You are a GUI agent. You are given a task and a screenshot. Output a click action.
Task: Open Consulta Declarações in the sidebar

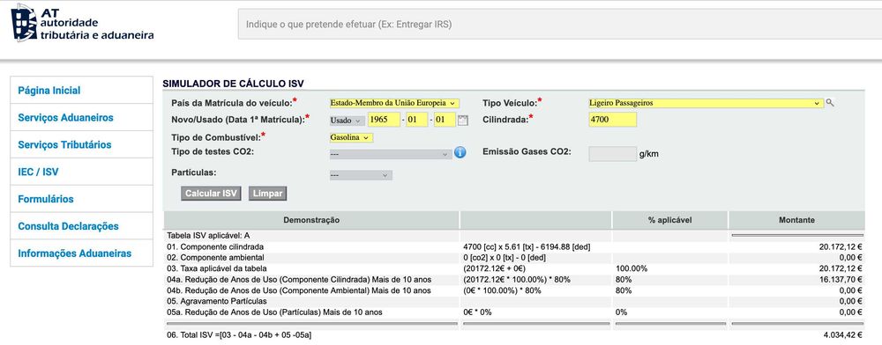coord(81,226)
